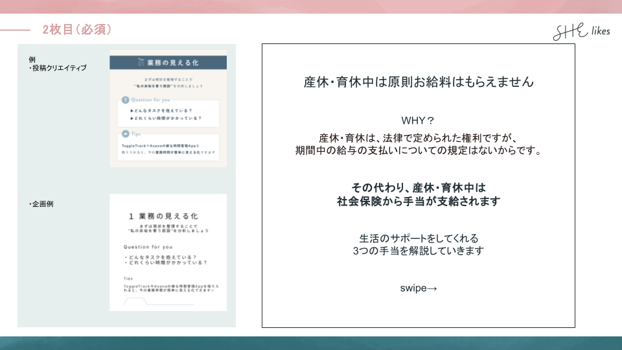Select bold line 社会保険から手当が支給されます
The width and height of the screenshot is (622, 350).
tap(419, 201)
